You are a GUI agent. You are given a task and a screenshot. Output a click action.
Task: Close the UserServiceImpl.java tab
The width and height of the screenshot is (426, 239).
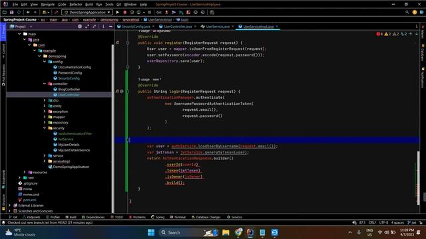pos(277,27)
